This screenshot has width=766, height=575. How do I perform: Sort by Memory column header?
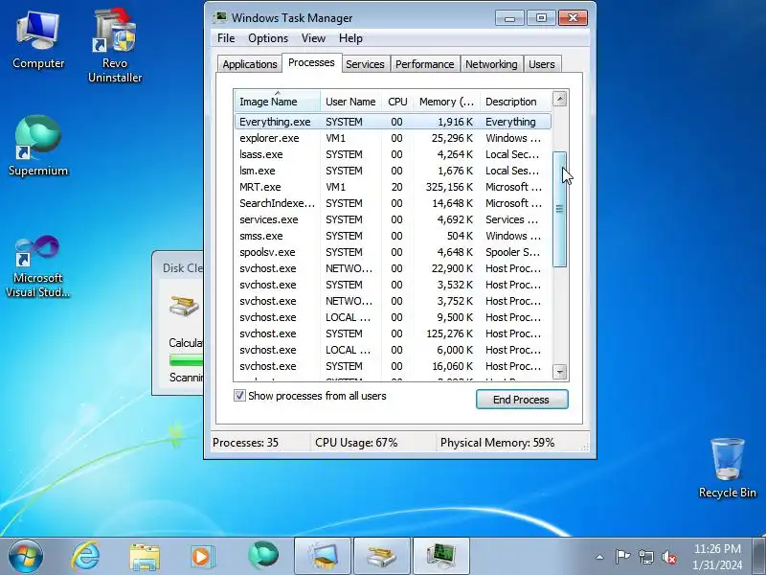446,102
